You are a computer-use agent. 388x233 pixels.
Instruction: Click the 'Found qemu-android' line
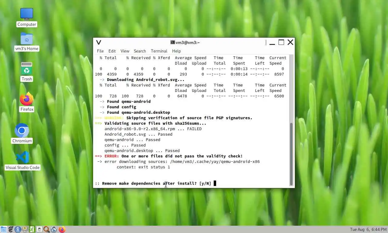coord(125,102)
